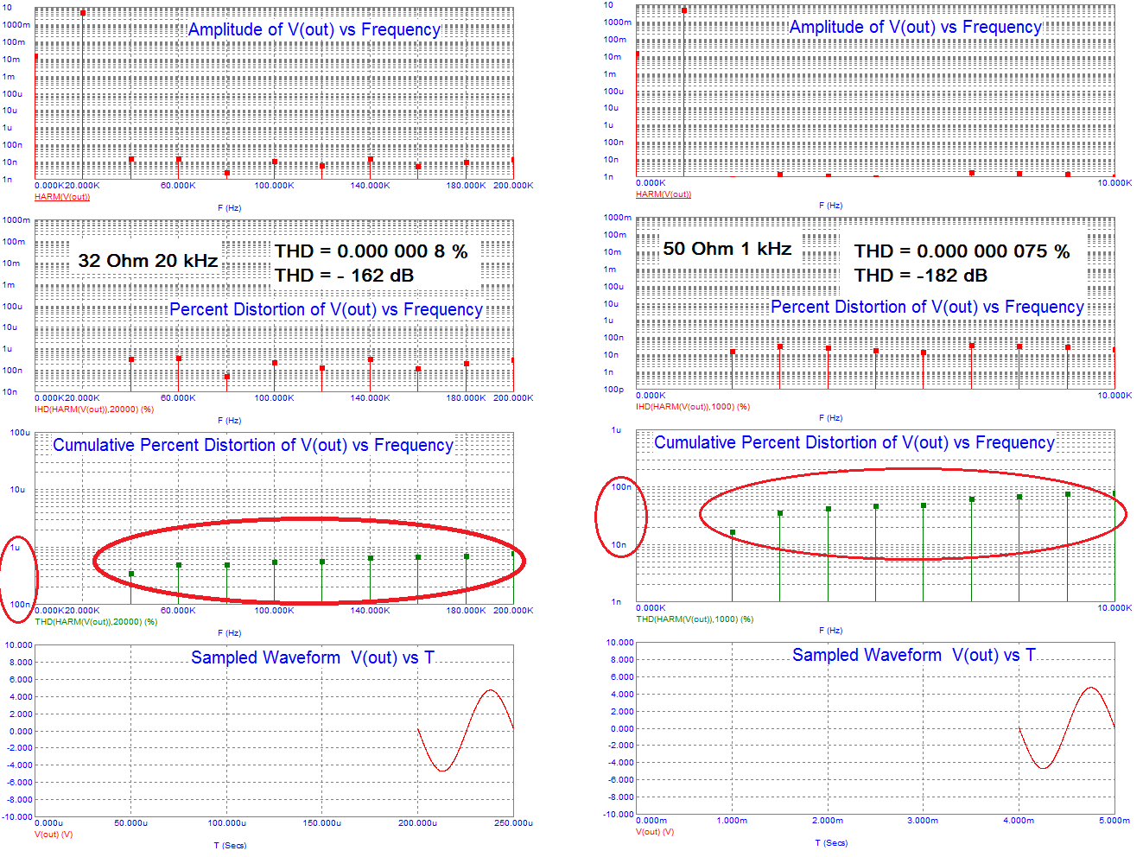
Task: Click the Percent Distortion title beneath "THD = -182 dB"
Action: click(927, 307)
